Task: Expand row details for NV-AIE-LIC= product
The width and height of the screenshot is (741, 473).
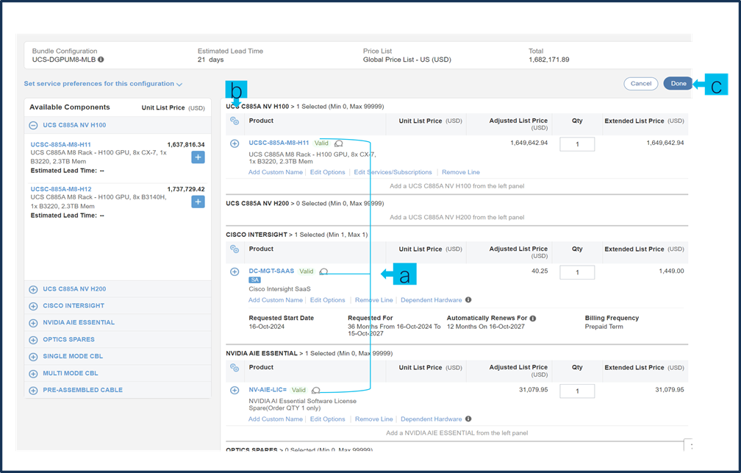Action: click(235, 390)
